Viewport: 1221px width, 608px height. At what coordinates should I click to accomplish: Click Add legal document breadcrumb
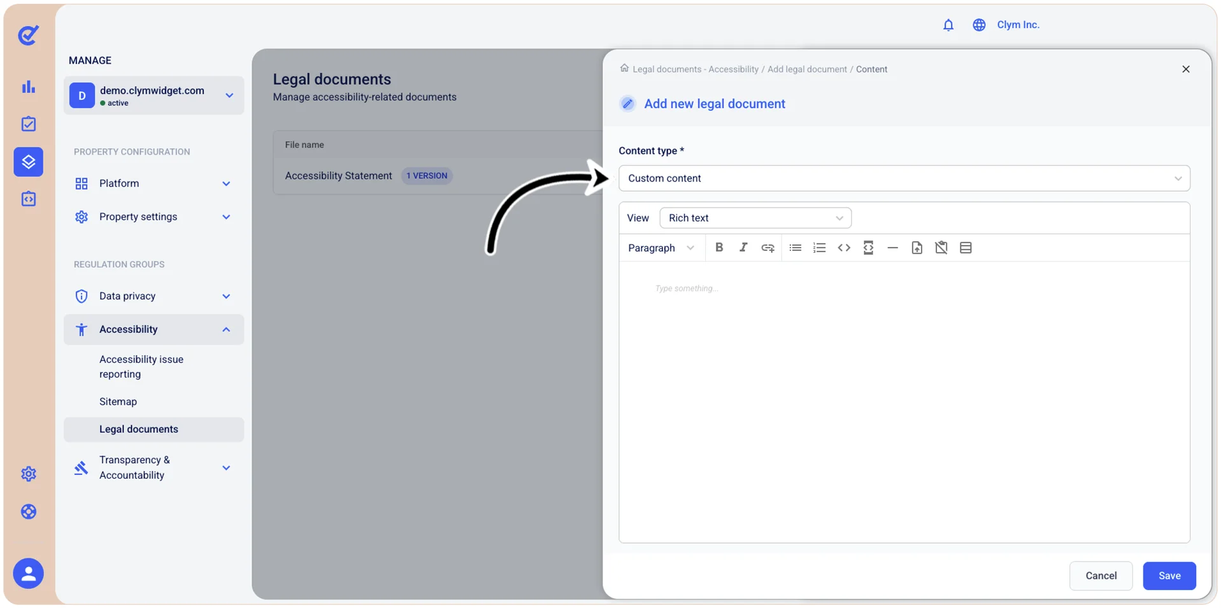[807, 69]
